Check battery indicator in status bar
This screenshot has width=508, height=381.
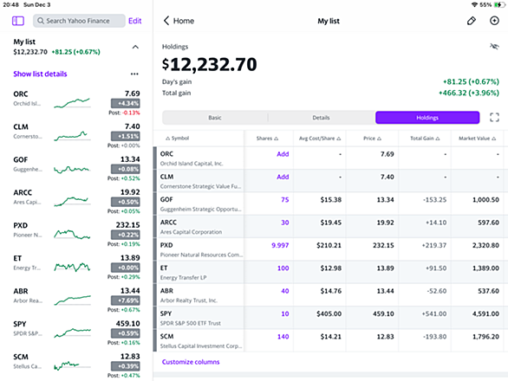tap(499, 4)
